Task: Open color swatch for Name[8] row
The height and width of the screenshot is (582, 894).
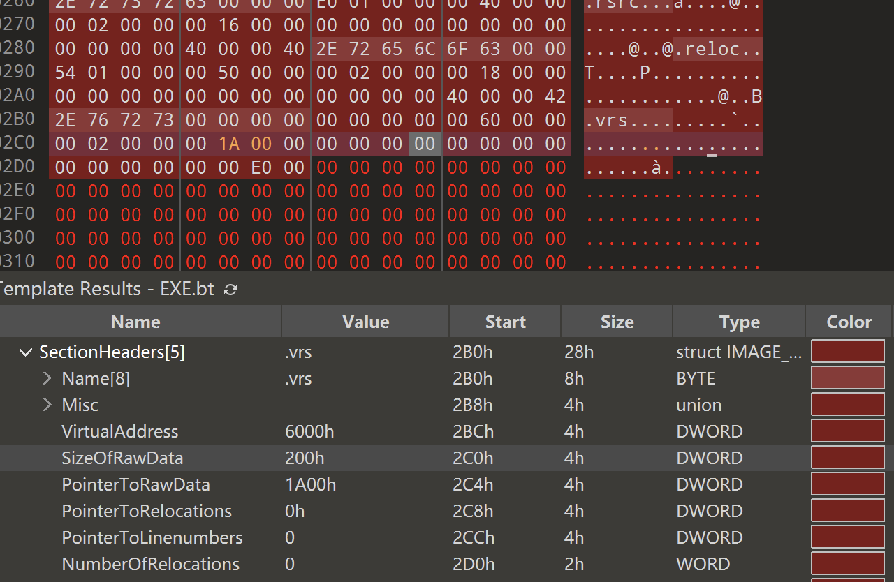Action: pyautogui.click(x=848, y=378)
